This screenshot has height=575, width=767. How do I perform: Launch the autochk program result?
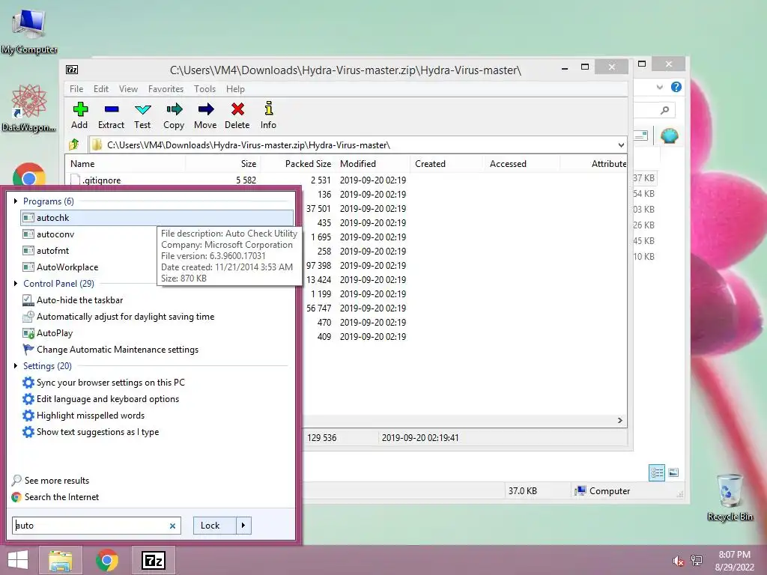[x=157, y=218]
